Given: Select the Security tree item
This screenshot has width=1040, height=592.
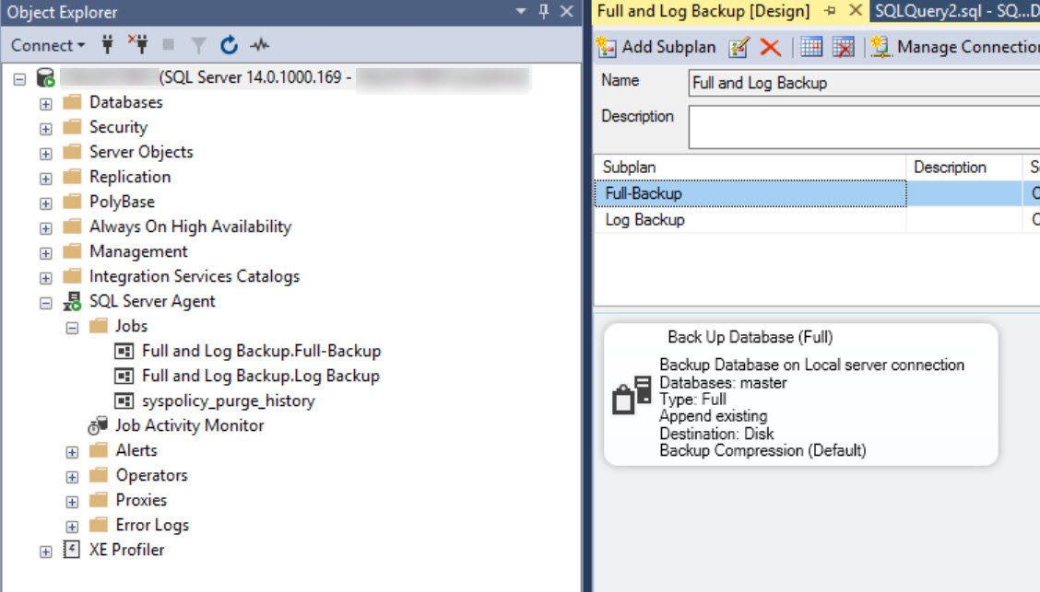Looking at the screenshot, I should click(118, 126).
